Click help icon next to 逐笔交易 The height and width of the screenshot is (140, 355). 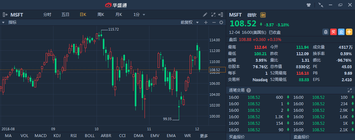click(x=249, y=90)
